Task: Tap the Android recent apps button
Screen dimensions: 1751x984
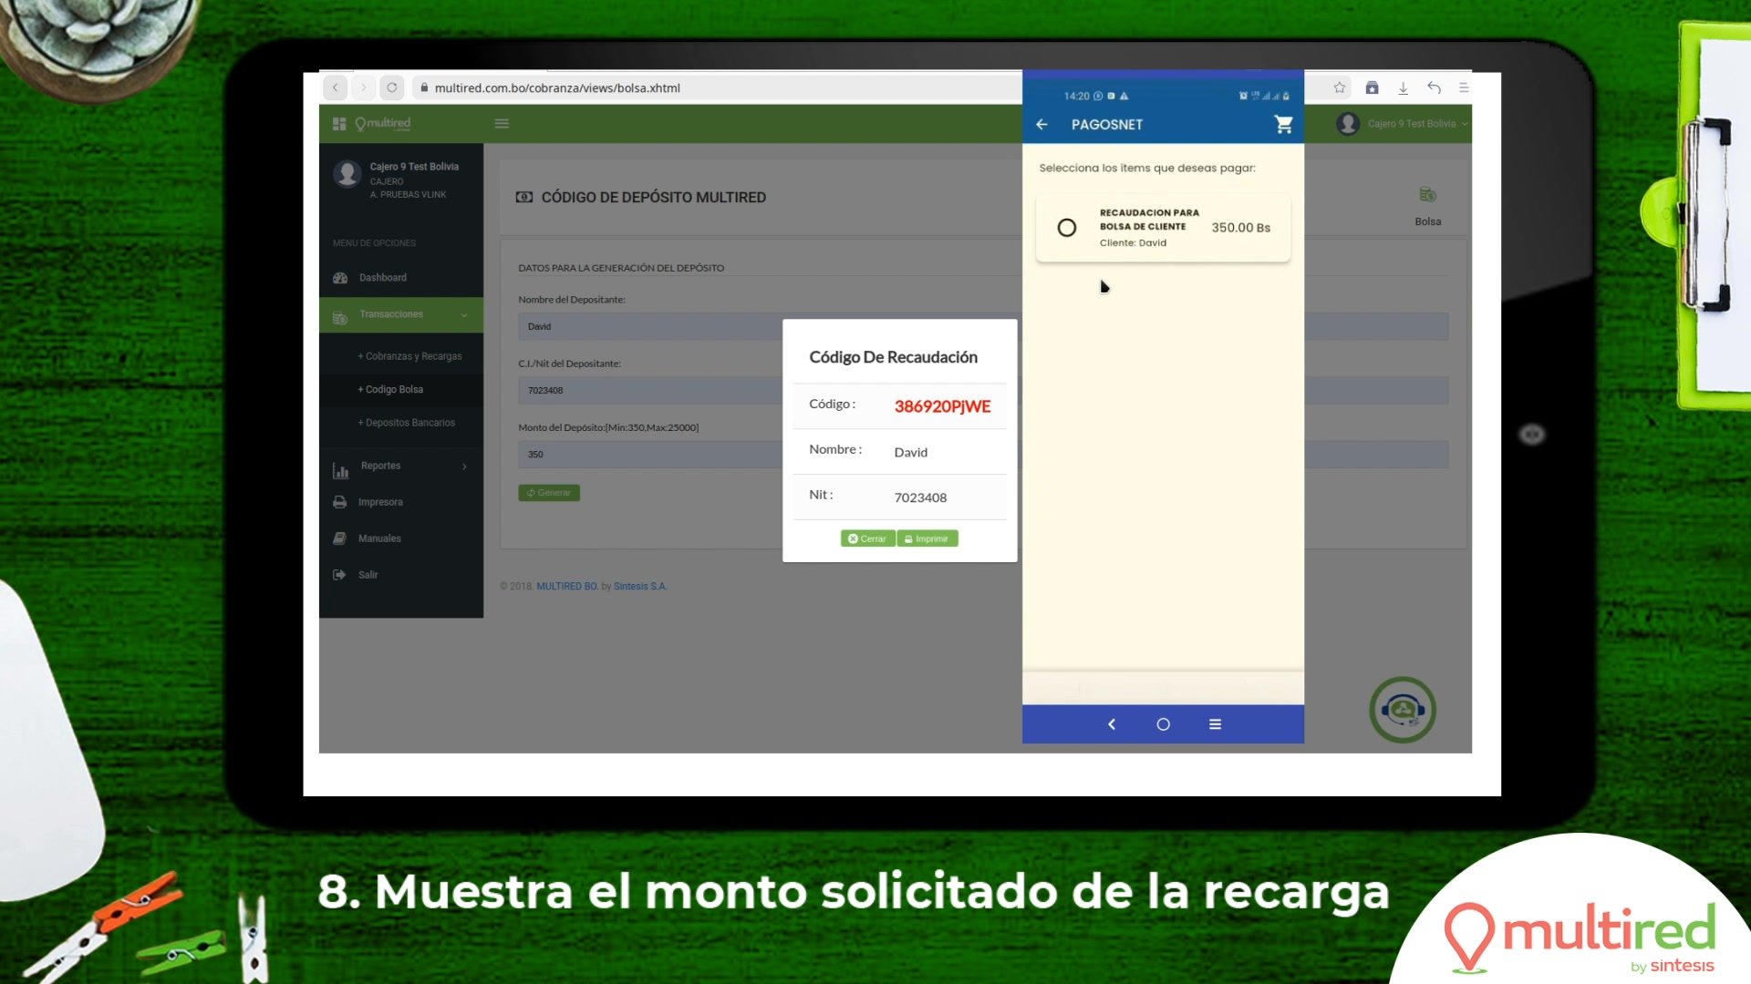Action: [x=1215, y=724]
